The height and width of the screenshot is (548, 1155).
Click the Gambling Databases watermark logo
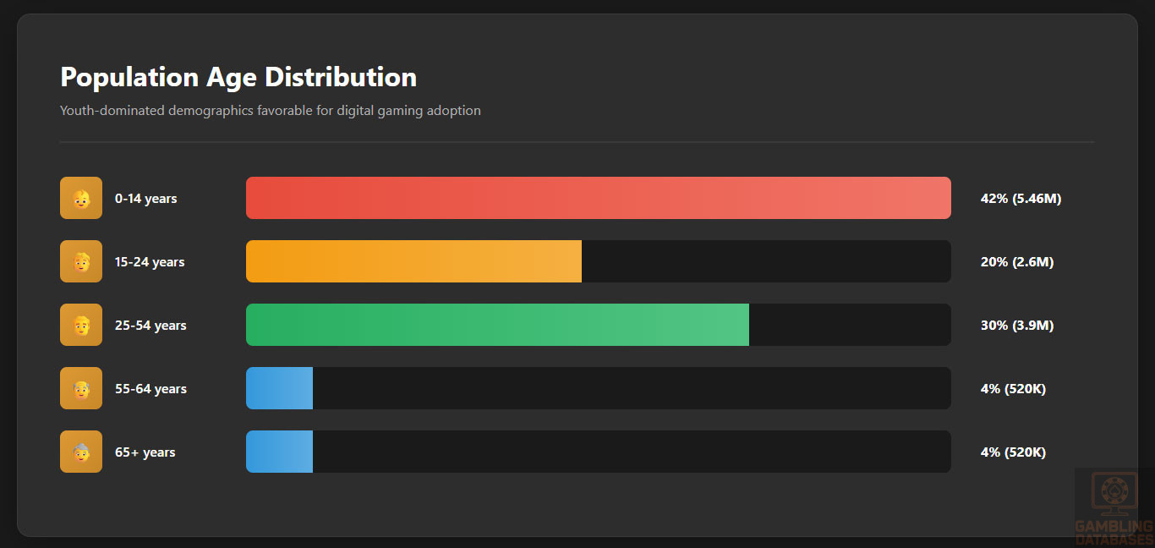coord(1114,507)
